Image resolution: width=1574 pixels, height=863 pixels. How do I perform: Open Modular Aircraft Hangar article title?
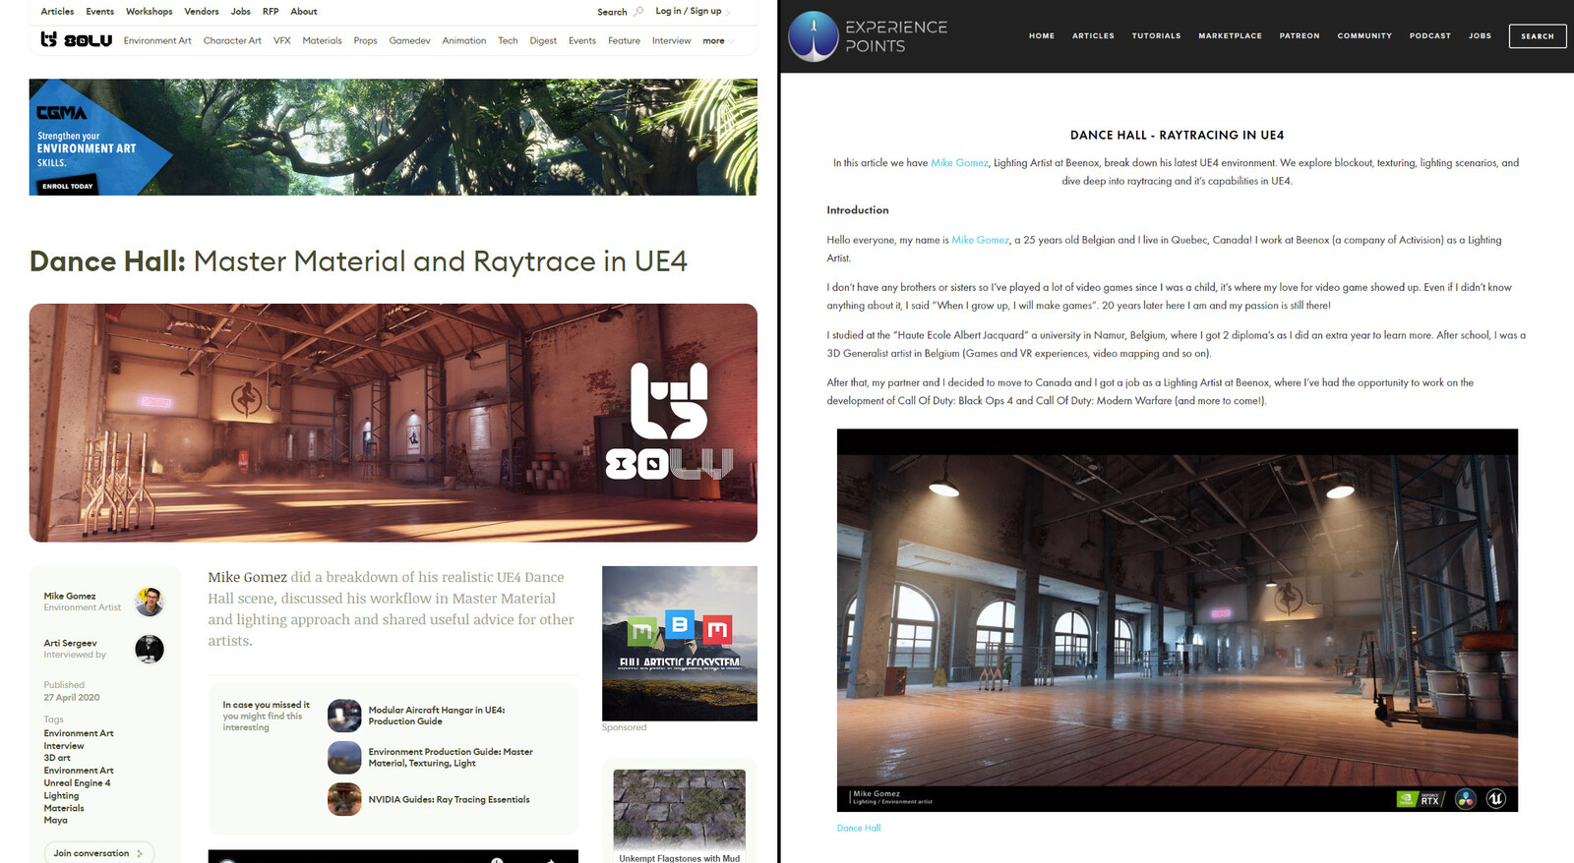tap(437, 716)
